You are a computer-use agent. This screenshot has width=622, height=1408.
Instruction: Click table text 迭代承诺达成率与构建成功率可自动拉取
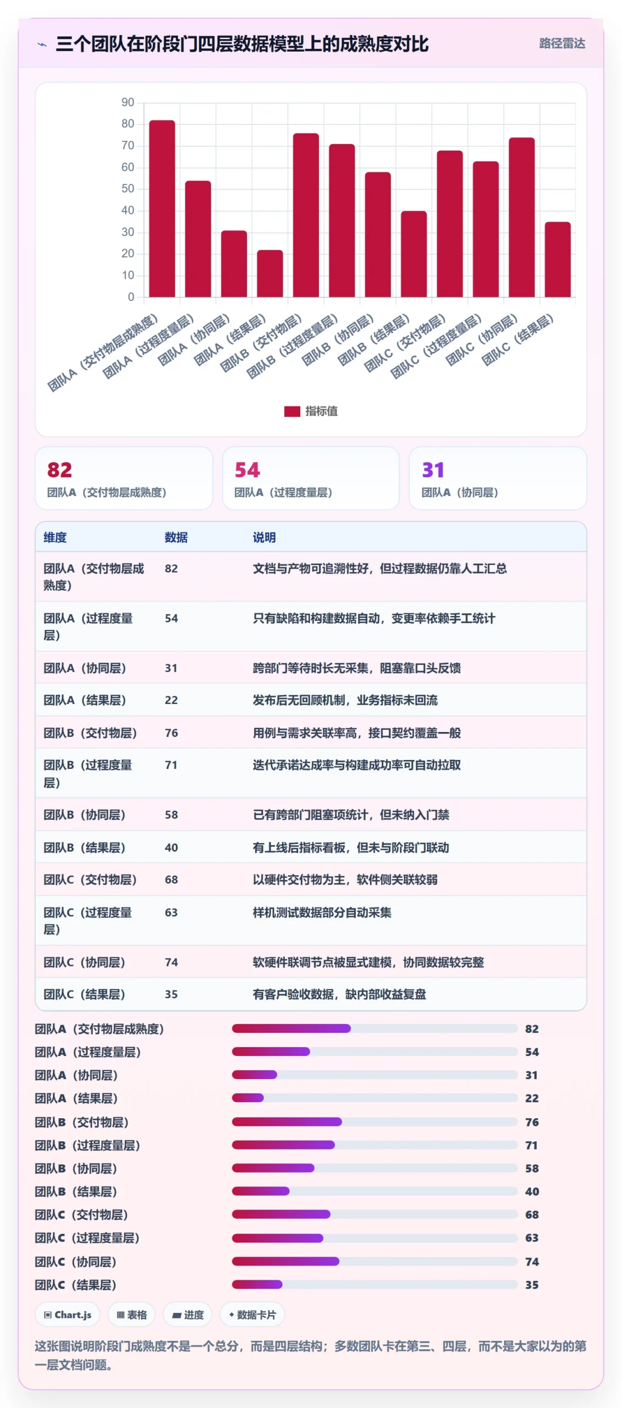click(x=357, y=765)
